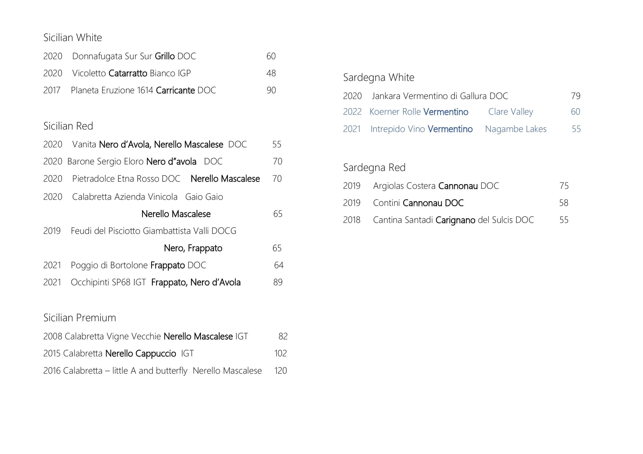Click the 'Sicilian Red' heading
The height and width of the screenshot is (454, 643).
[x=68, y=126]
